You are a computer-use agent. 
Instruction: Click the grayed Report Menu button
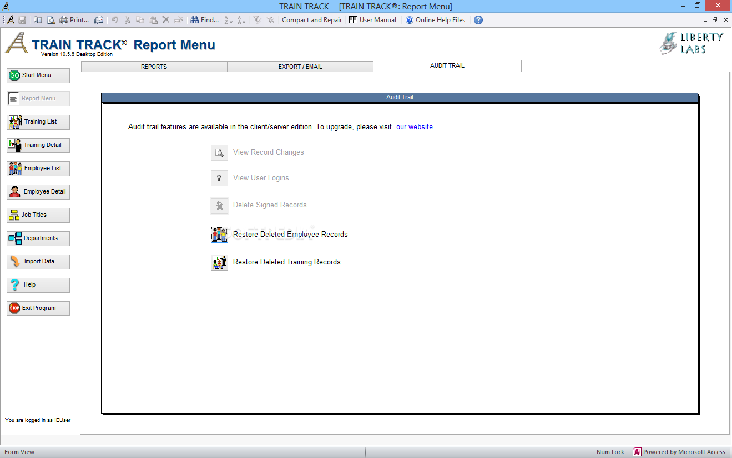point(38,99)
